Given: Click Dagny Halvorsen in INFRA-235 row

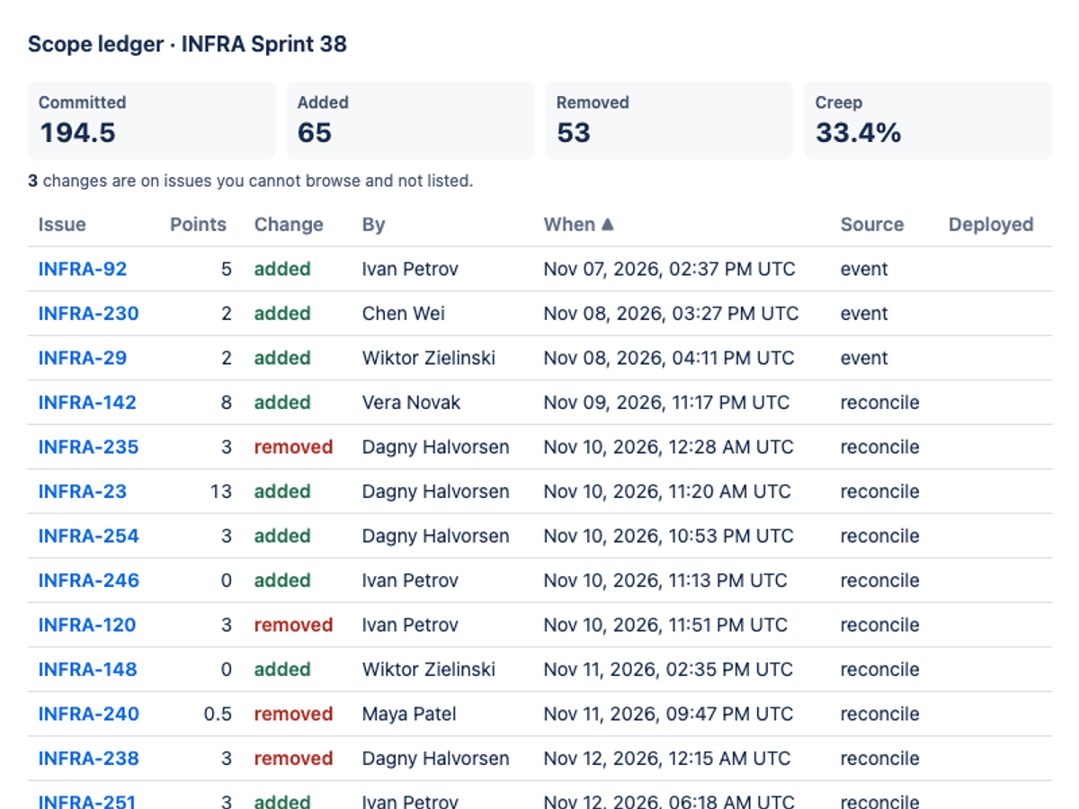Looking at the screenshot, I should point(435,447).
